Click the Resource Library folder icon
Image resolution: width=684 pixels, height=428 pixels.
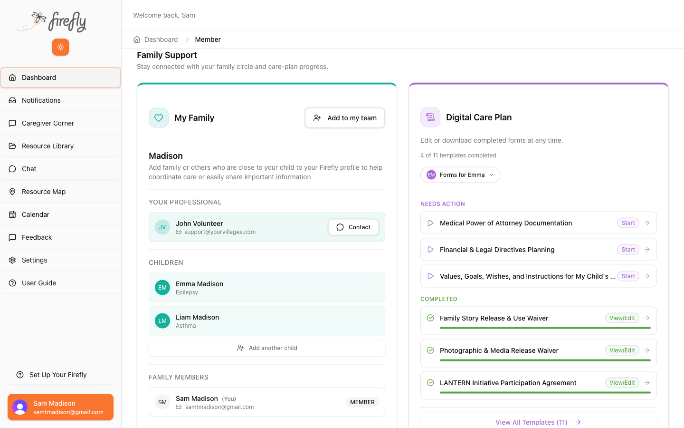(12, 146)
